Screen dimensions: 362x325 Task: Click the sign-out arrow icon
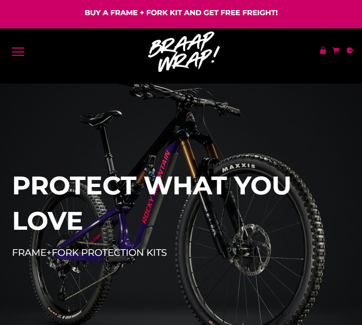click(350, 51)
